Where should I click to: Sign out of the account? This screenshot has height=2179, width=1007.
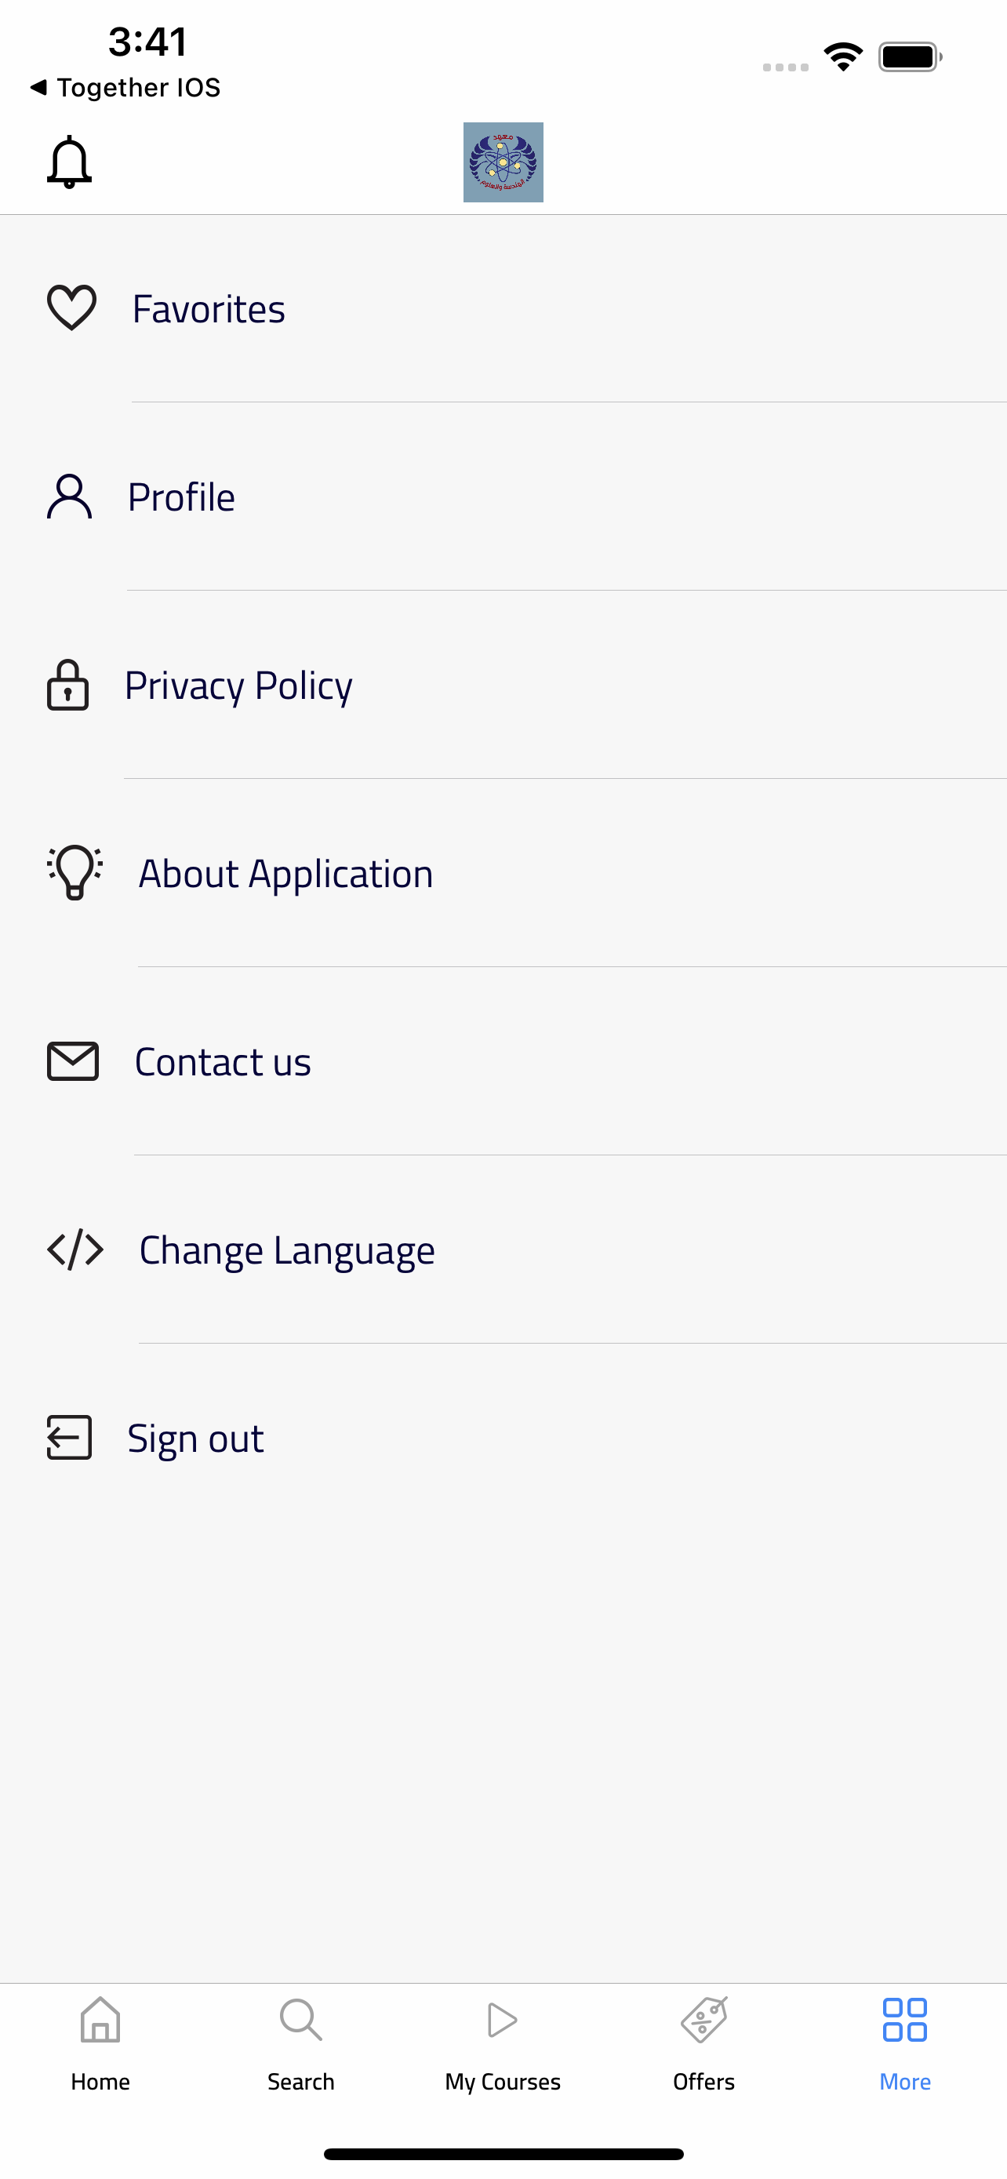pyautogui.click(x=503, y=1438)
